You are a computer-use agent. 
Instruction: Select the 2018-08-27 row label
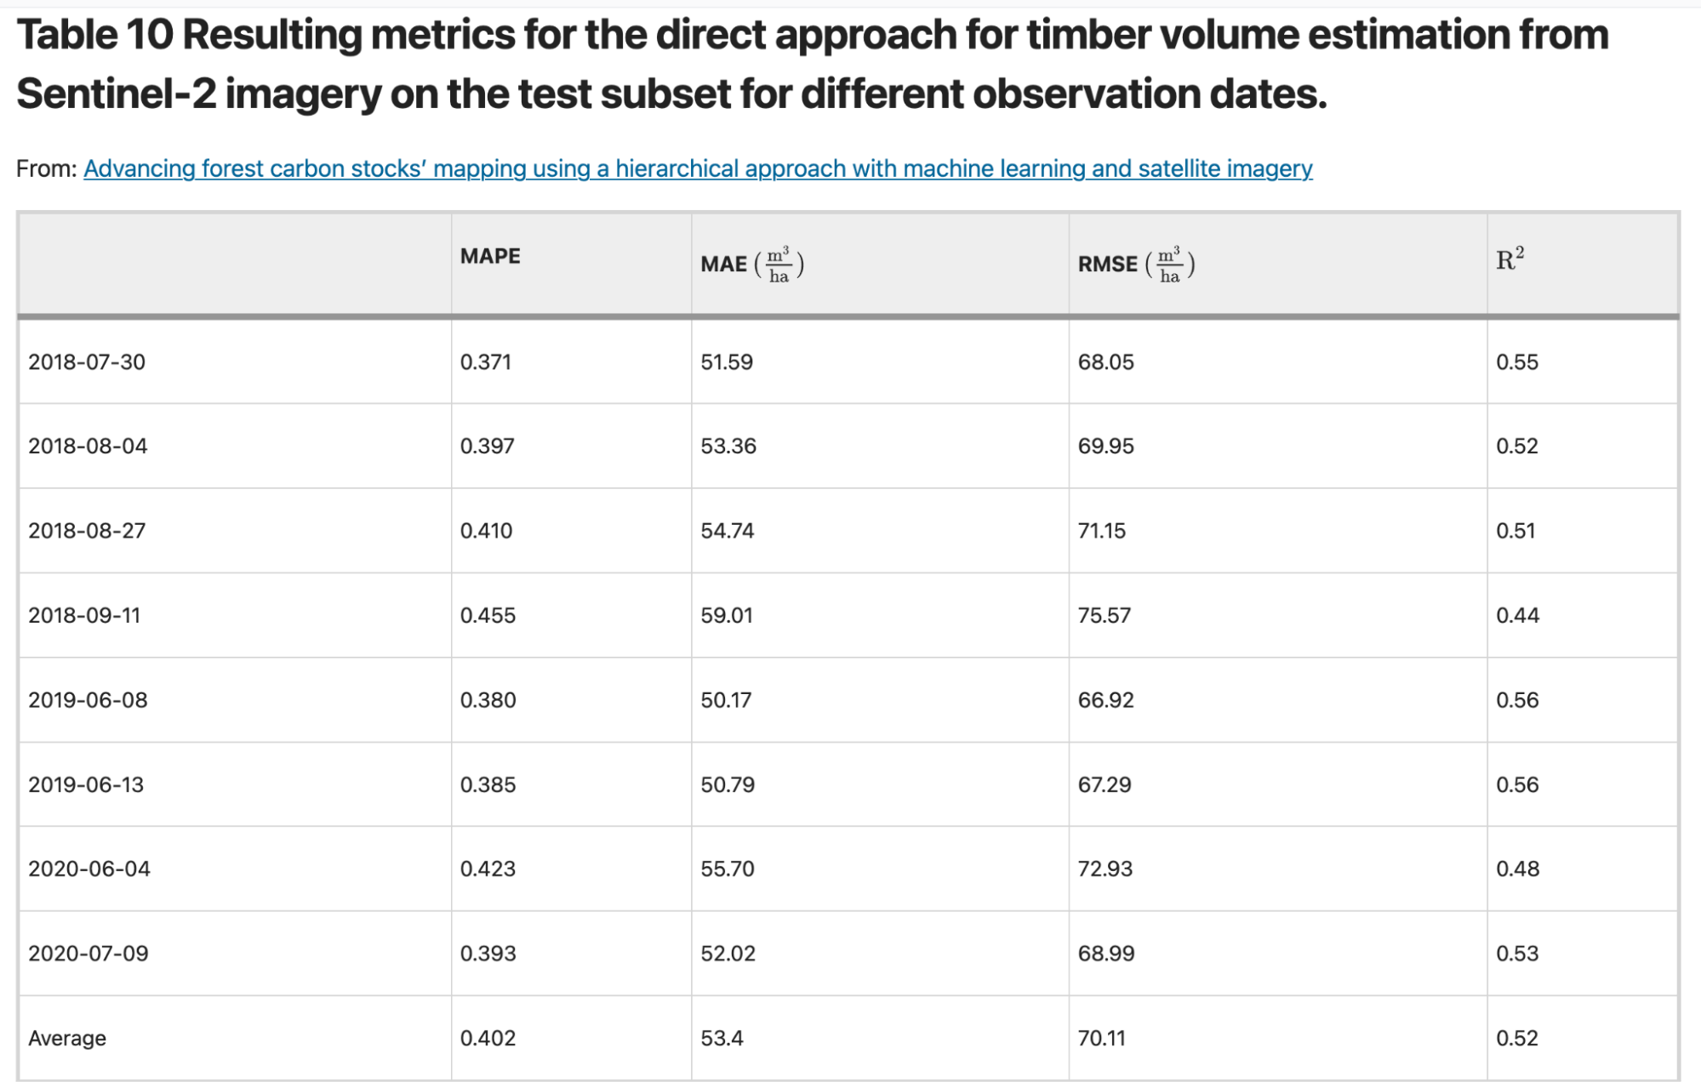(87, 531)
